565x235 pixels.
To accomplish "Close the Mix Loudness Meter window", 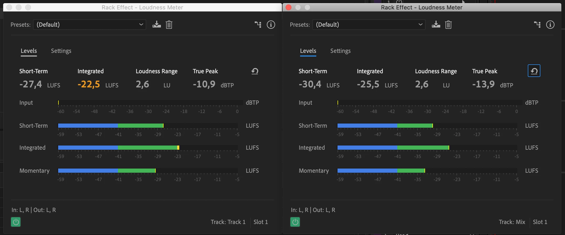I will click(289, 7).
